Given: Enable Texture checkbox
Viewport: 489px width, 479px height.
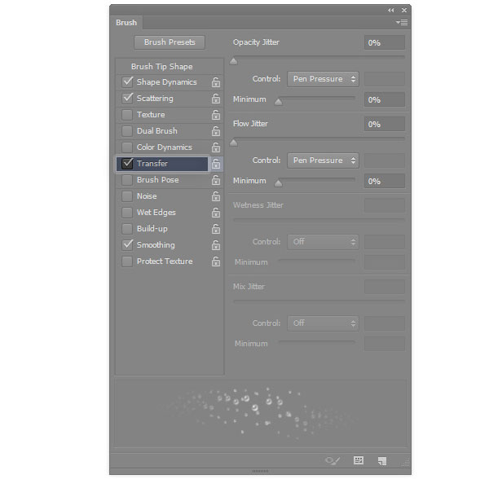Looking at the screenshot, I should pos(127,115).
